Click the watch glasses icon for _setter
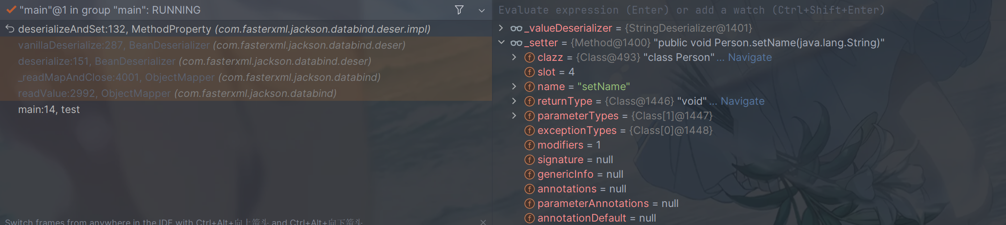Viewport: 1006px width, 225px height. click(x=516, y=43)
